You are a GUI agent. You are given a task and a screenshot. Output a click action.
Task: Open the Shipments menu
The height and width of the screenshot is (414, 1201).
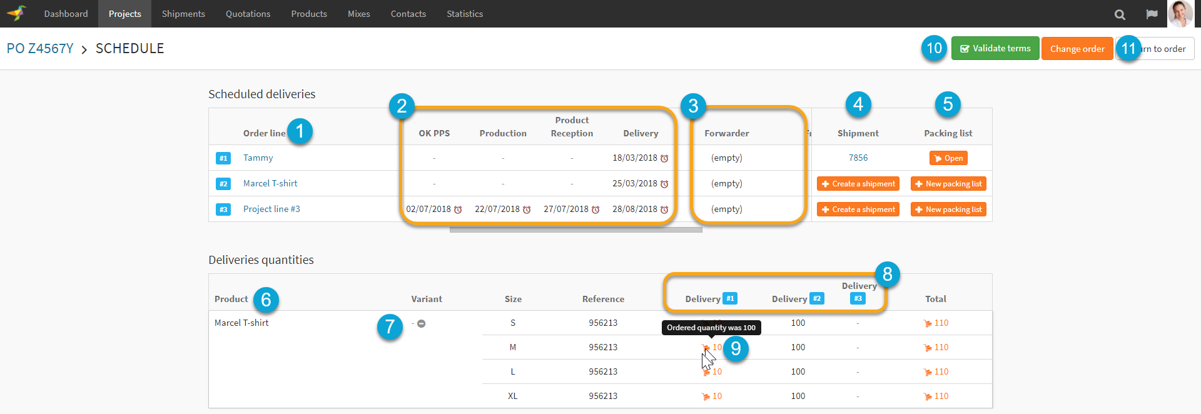point(183,14)
